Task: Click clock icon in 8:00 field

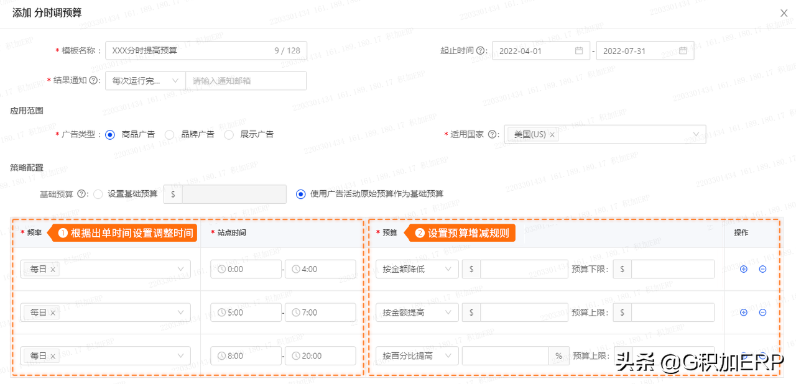Action: (x=222, y=356)
